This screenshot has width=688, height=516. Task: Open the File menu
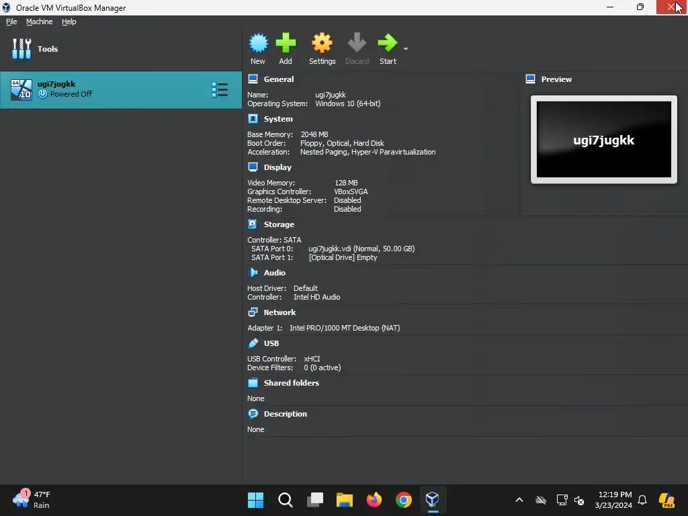pos(11,21)
